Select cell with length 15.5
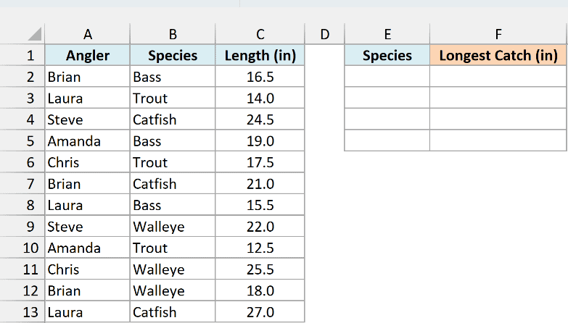The image size is (568, 323). click(260, 205)
